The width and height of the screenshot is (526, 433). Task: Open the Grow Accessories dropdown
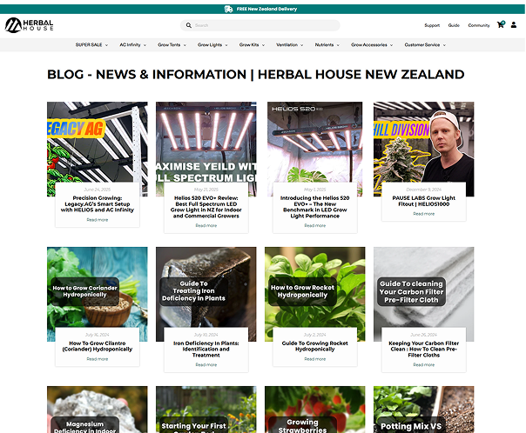click(x=371, y=44)
